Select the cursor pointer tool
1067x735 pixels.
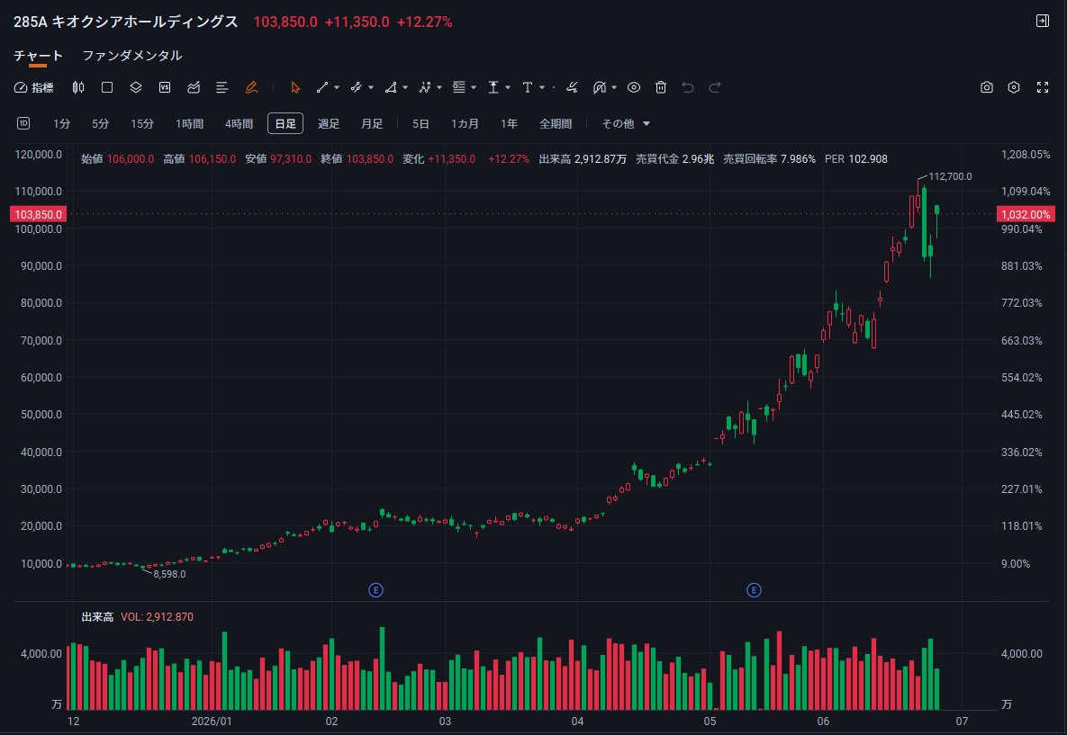pyautogui.click(x=294, y=87)
